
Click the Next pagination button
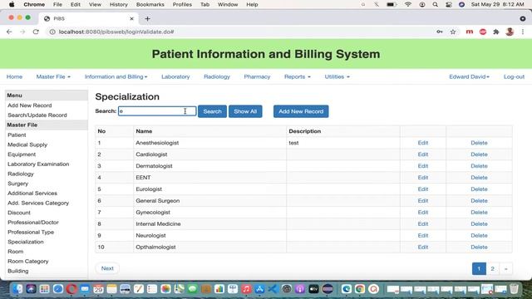coord(107,268)
